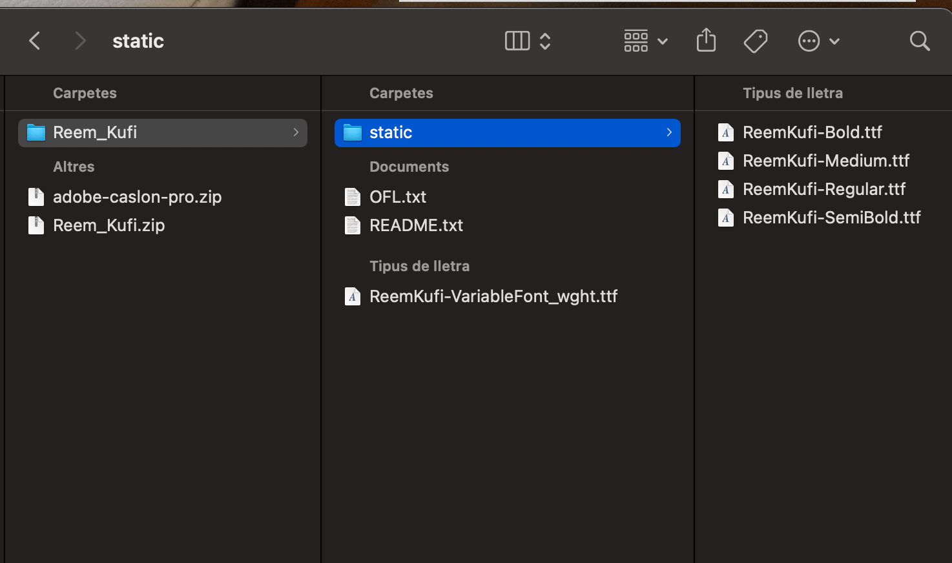Click the Altres group header

click(x=74, y=167)
